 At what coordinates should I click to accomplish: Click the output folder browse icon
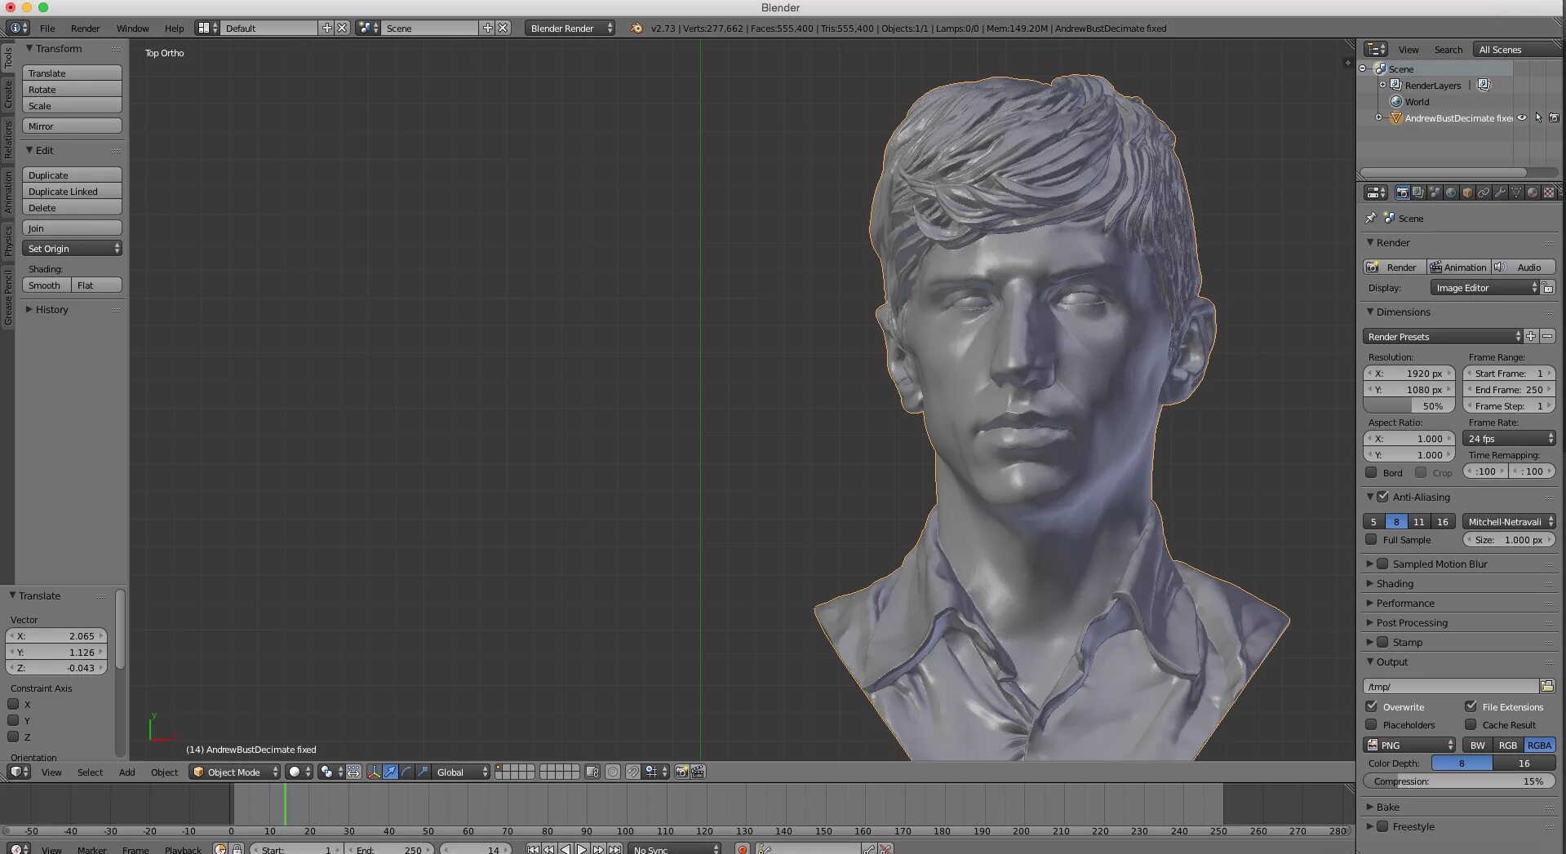coord(1546,686)
